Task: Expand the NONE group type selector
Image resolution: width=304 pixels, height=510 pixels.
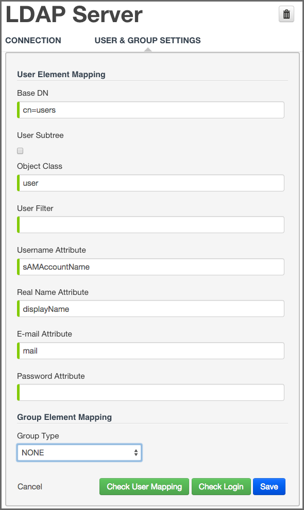Action: (79, 452)
